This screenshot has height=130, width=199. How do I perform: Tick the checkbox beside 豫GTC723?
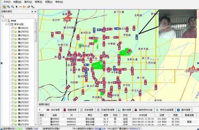[x=13, y=54]
